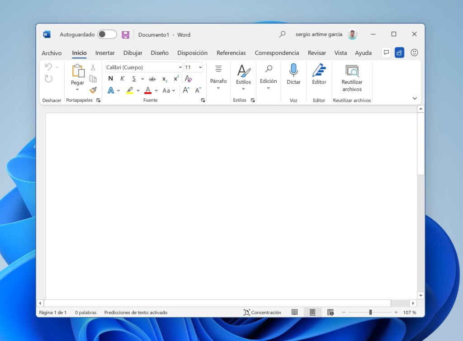The width and height of the screenshot is (463, 341).
Task: Open the Editor pane
Action: pos(319,76)
